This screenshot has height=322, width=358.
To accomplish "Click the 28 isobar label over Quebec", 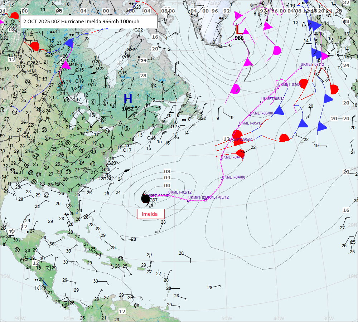I will (x=143, y=75).
